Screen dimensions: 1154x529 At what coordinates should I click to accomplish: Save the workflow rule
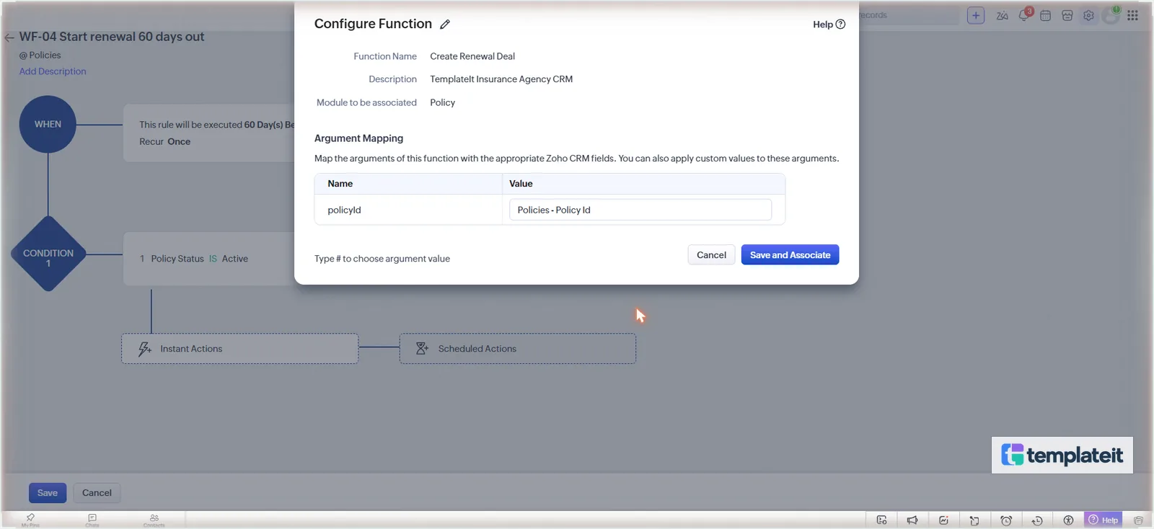point(48,493)
